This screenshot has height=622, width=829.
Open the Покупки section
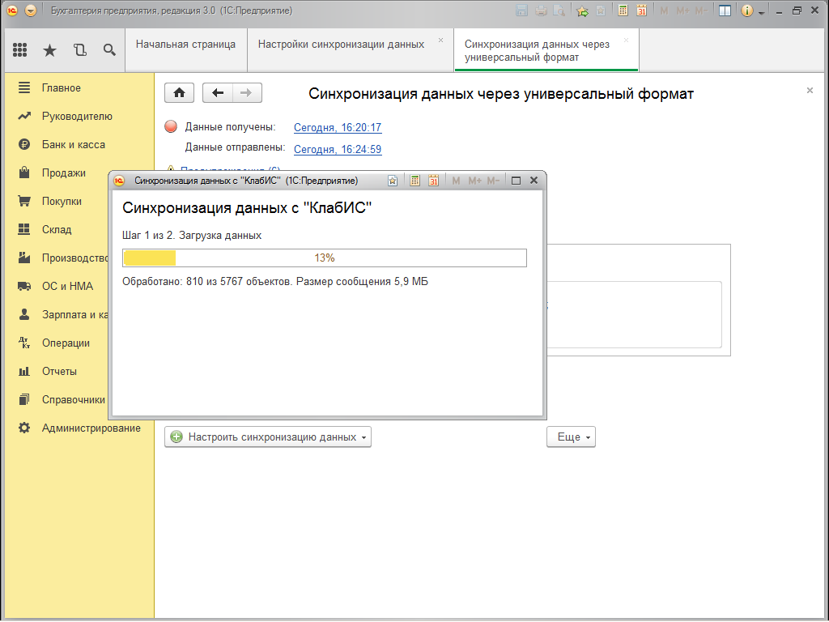pos(62,201)
